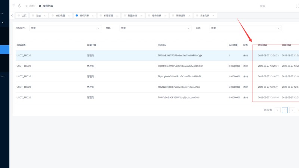Screen dimensions: 299x168
Task: Open the 合约设置 tab
Action: coord(60,16)
